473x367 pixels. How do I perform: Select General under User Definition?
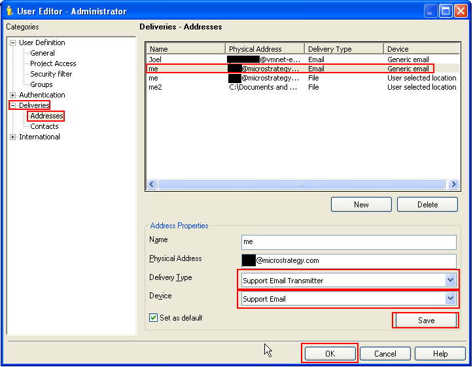pyautogui.click(x=43, y=53)
